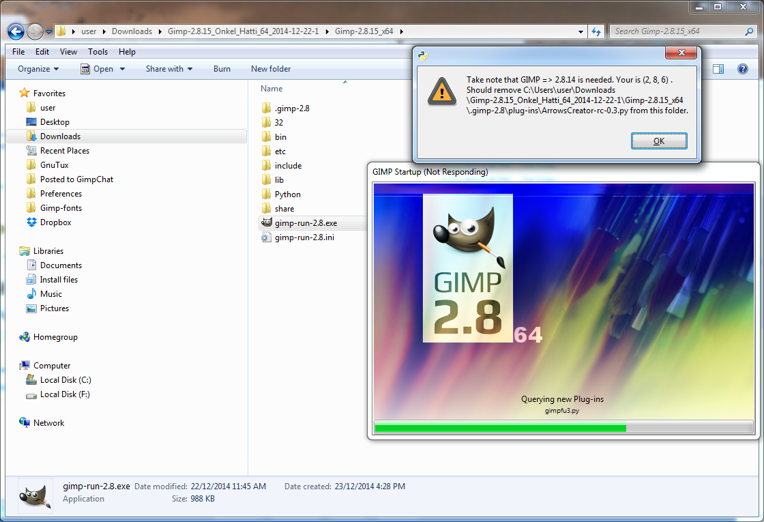This screenshot has height=522, width=764.
Task: Click OK in the GIMP version warning dialog
Action: pos(659,141)
